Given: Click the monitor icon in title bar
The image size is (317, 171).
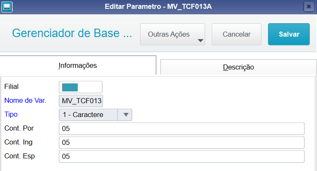Looking at the screenshot, I should [x=7, y=7].
